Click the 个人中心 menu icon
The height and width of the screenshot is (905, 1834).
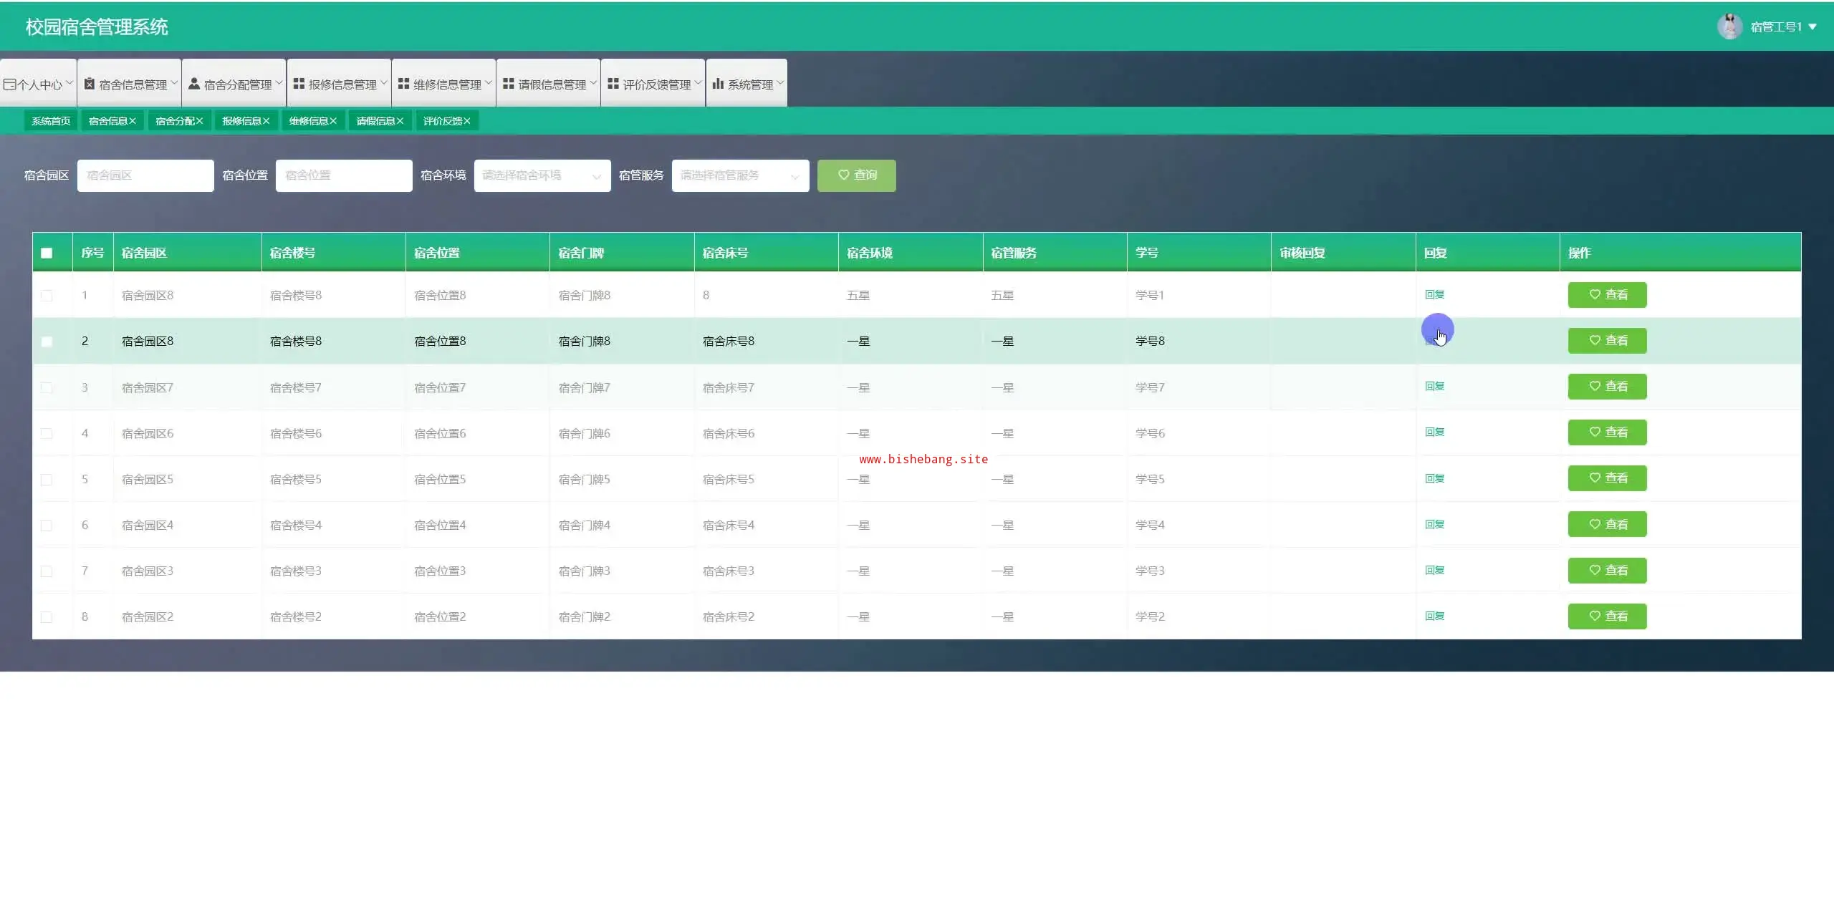tap(9, 84)
